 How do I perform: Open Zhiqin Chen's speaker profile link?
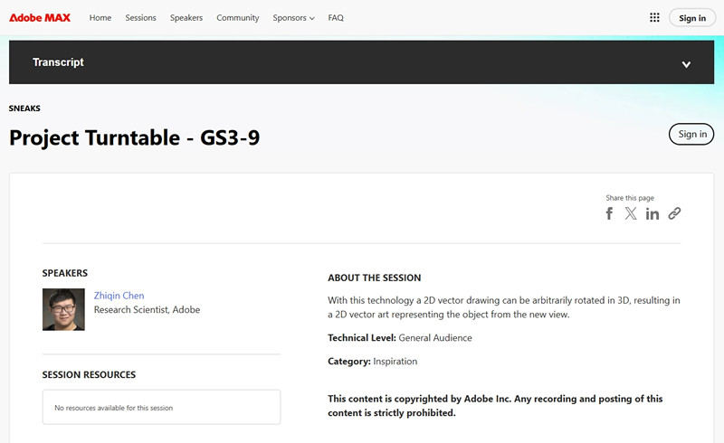point(119,296)
